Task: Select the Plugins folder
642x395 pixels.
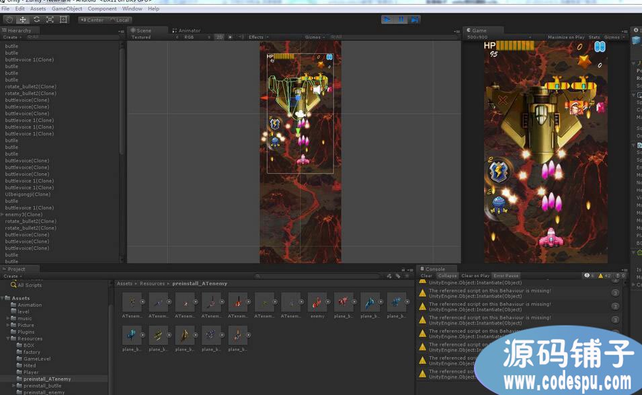Action: tap(26, 332)
